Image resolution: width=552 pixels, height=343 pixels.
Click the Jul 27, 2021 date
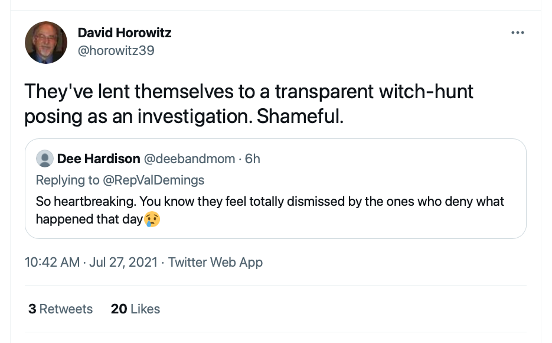123,262
